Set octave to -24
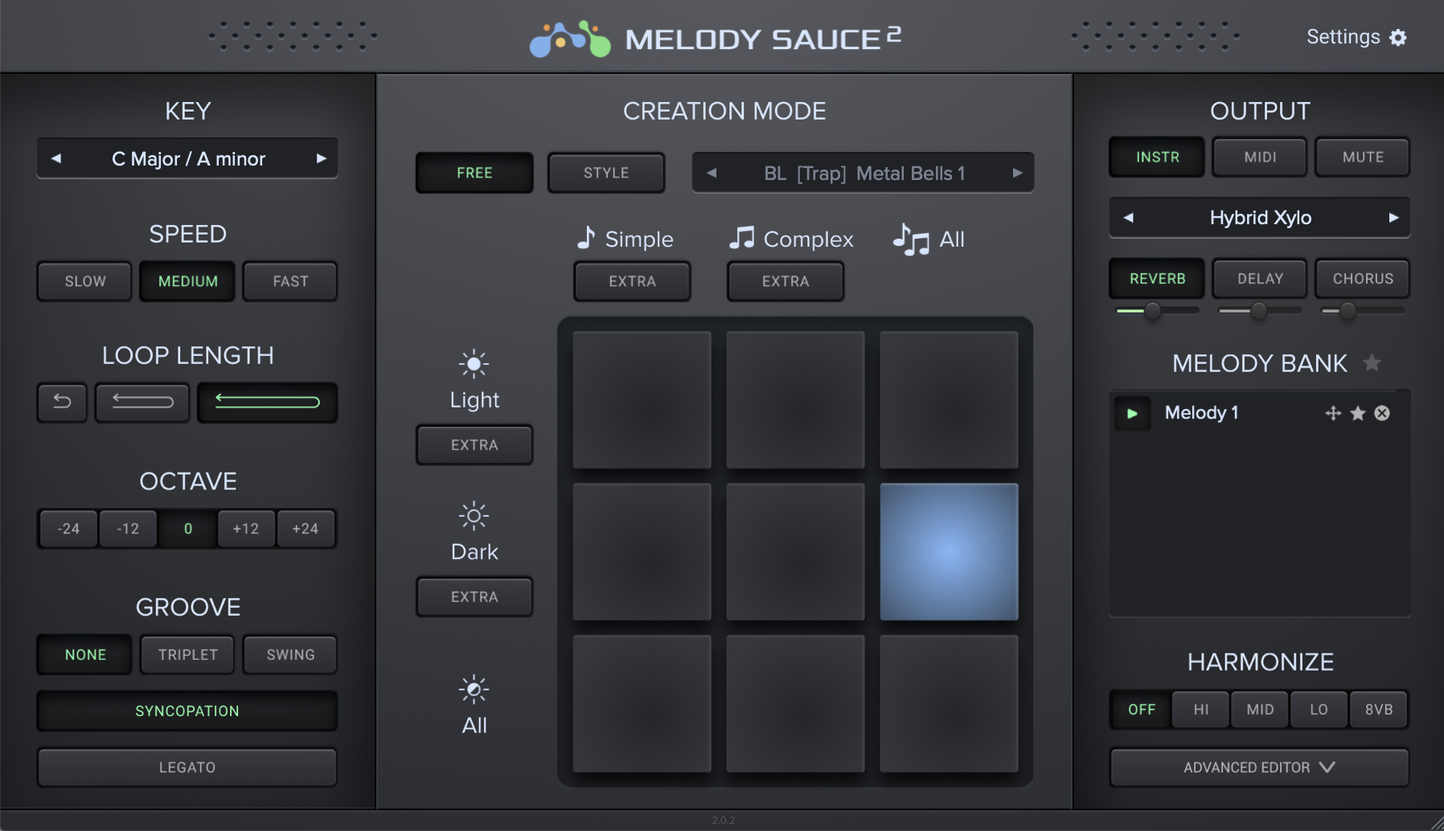1444x831 pixels. click(x=68, y=529)
